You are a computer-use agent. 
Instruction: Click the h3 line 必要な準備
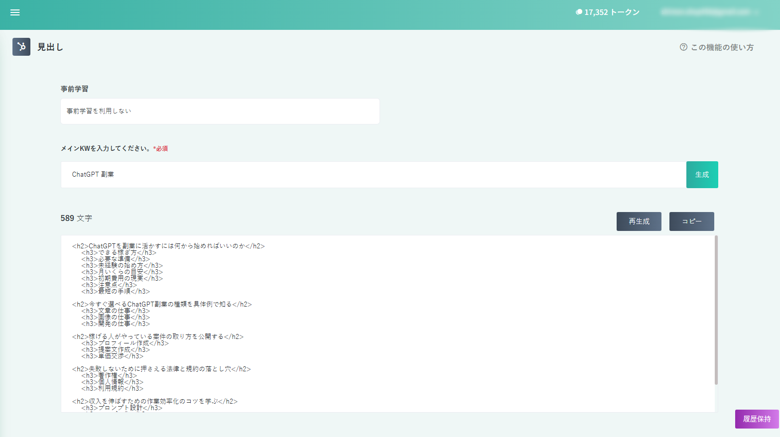pyautogui.click(x=116, y=259)
